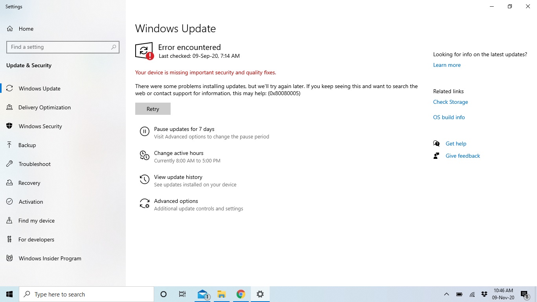Open Task View on the taskbar
This screenshot has height=302, width=537.
182,294
